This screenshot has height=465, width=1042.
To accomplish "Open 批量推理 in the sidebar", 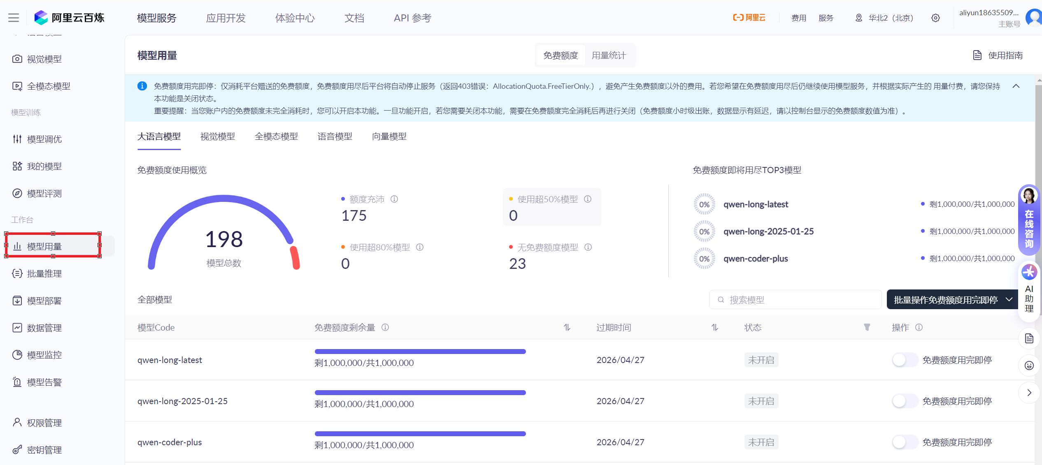I will click(44, 273).
